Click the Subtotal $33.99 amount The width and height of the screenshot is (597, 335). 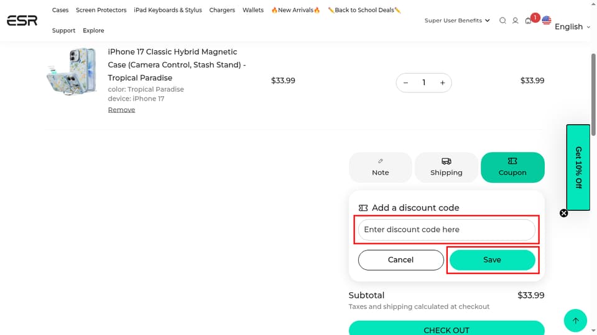click(530, 295)
